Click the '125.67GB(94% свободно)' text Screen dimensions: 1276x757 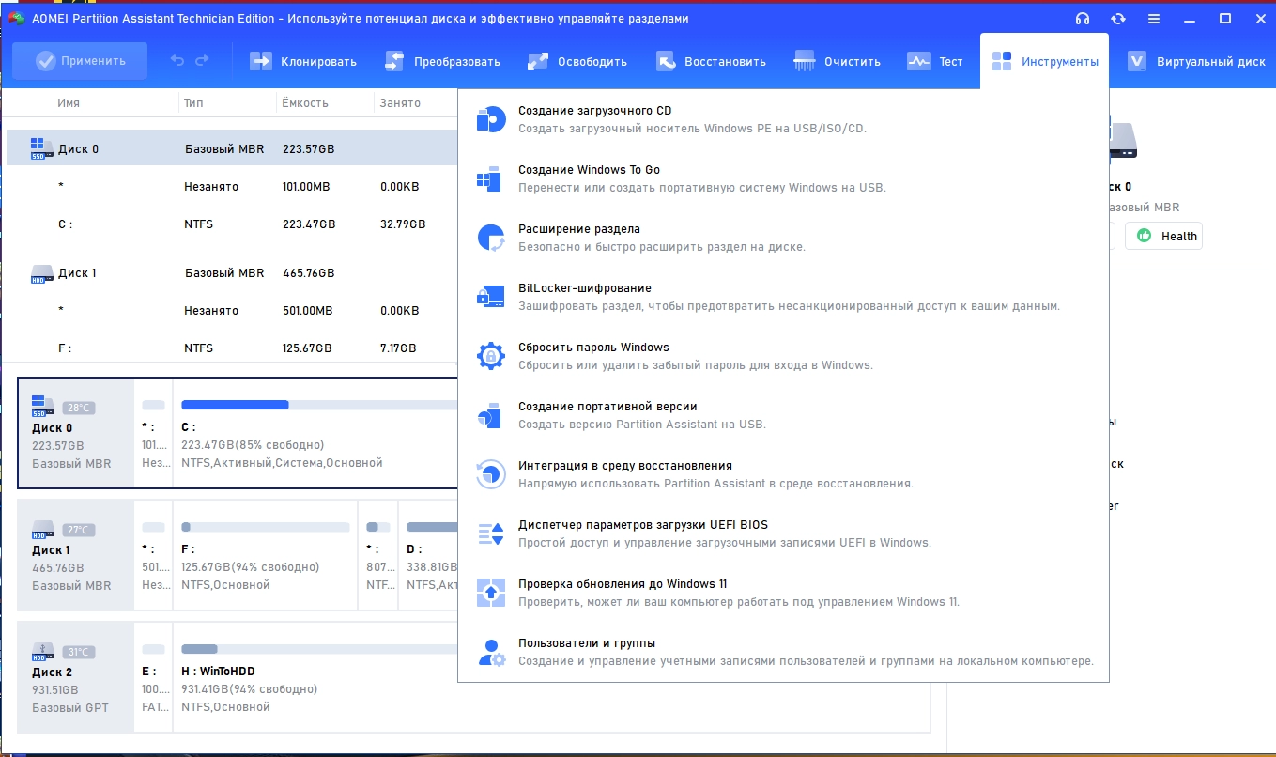pos(250,567)
